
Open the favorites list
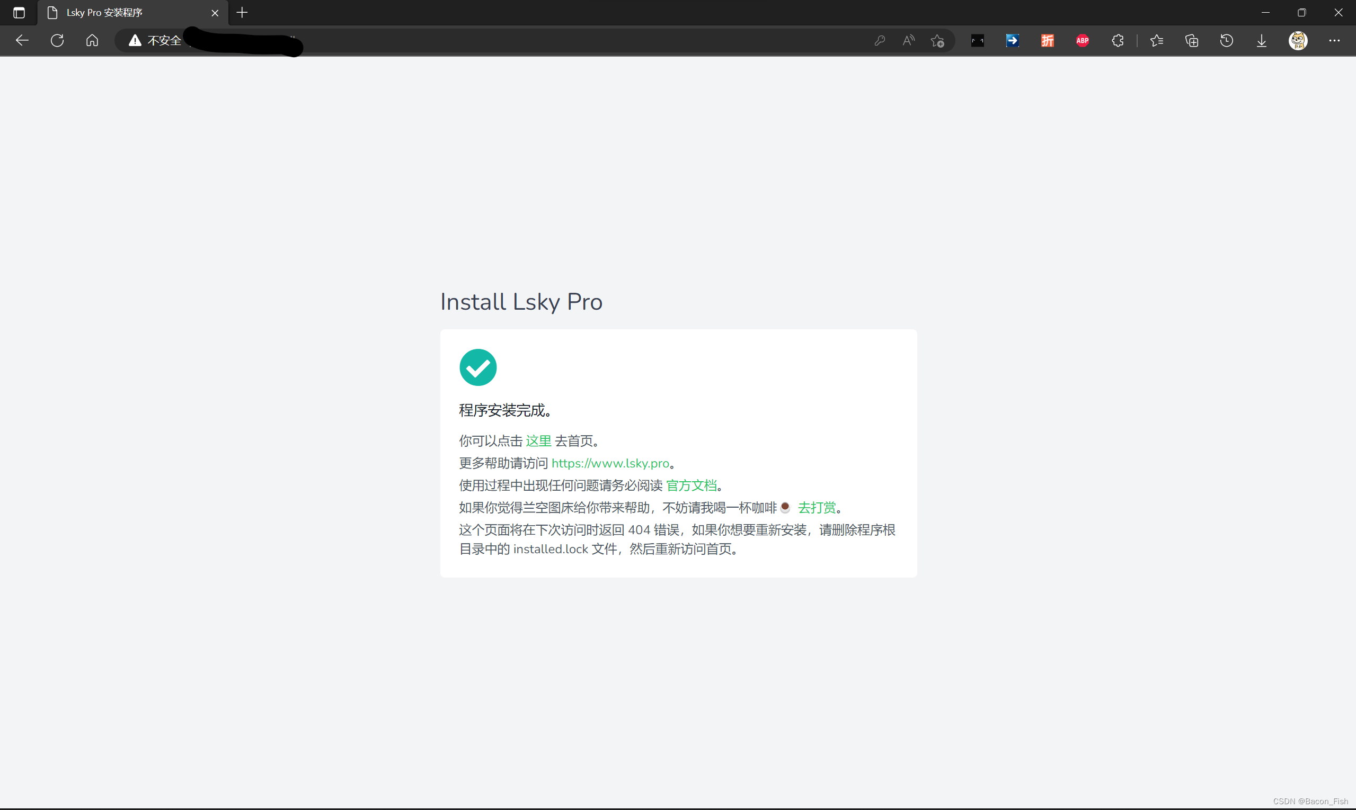click(x=1157, y=40)
